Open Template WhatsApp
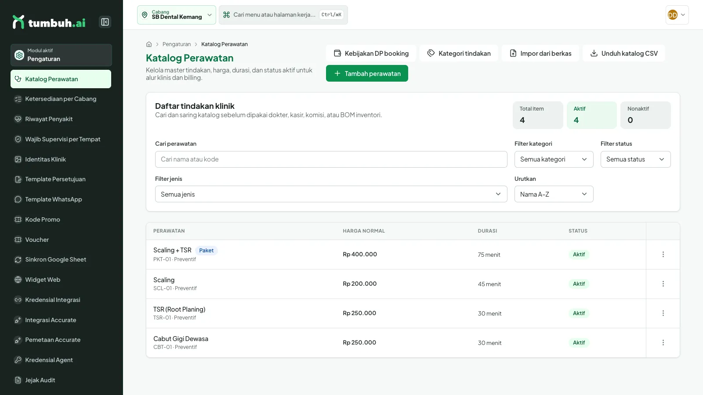Screen dimensions: 703x395 pos(61,200)
